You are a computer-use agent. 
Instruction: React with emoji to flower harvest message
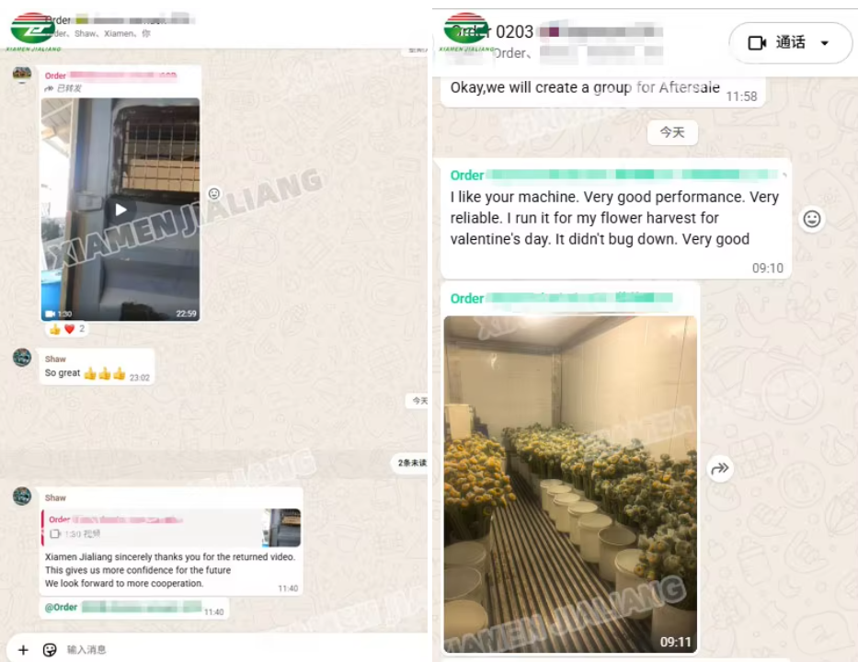tap(811, 219)
